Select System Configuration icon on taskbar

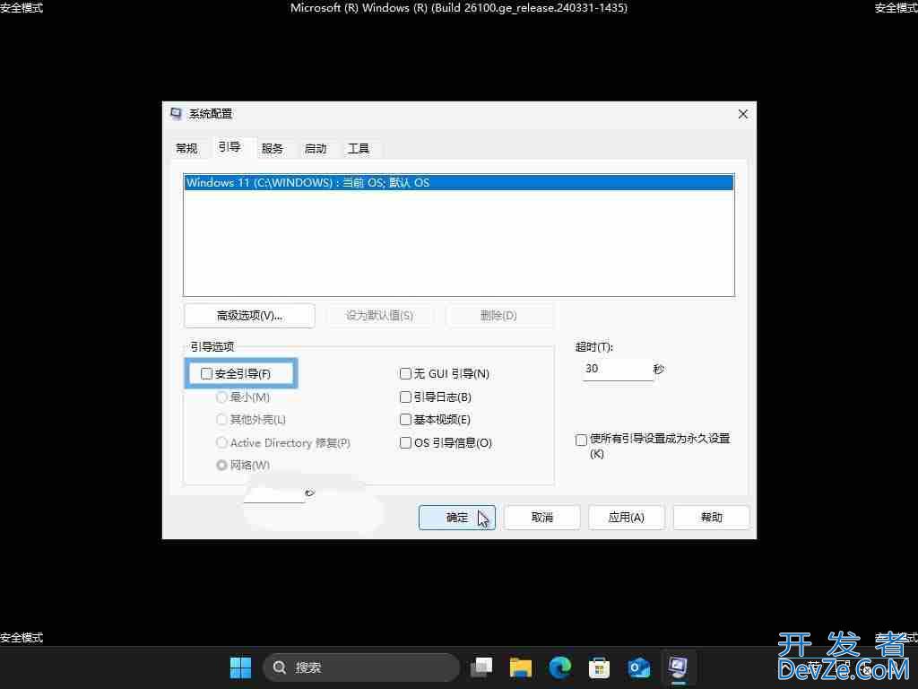(x=678, y=667)
